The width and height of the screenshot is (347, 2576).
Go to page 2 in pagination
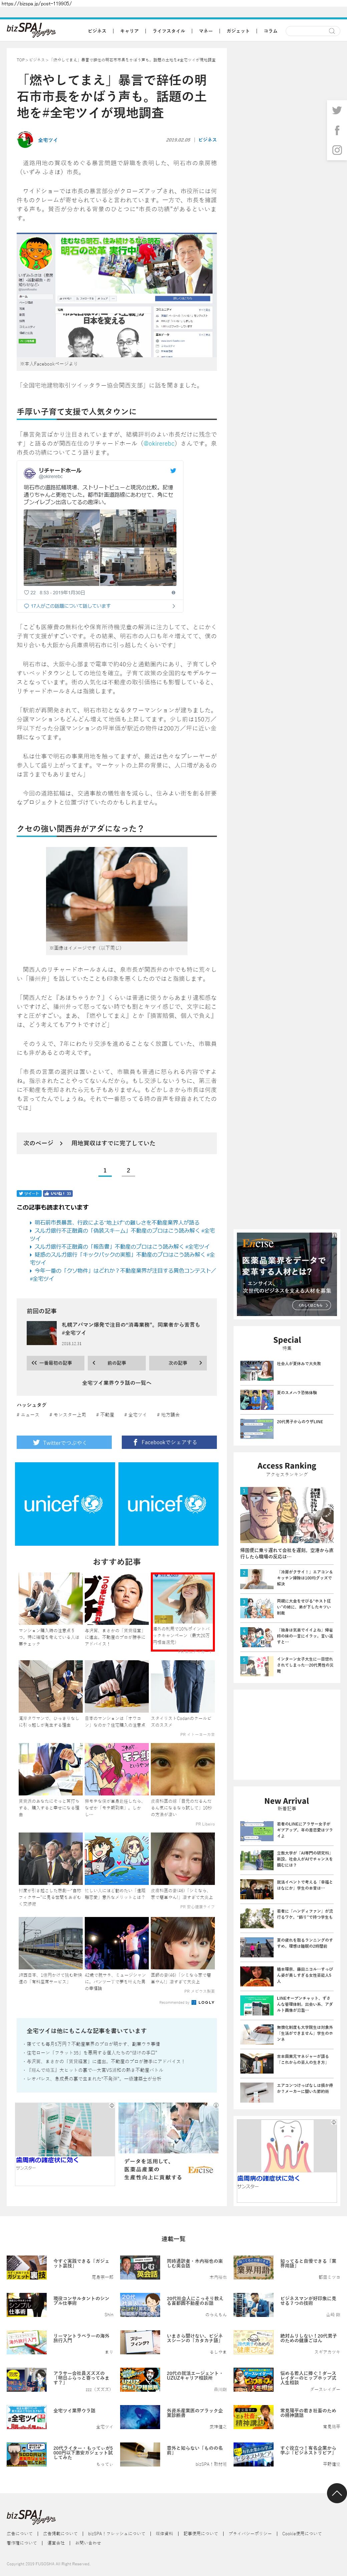(x=128, y=1170)
